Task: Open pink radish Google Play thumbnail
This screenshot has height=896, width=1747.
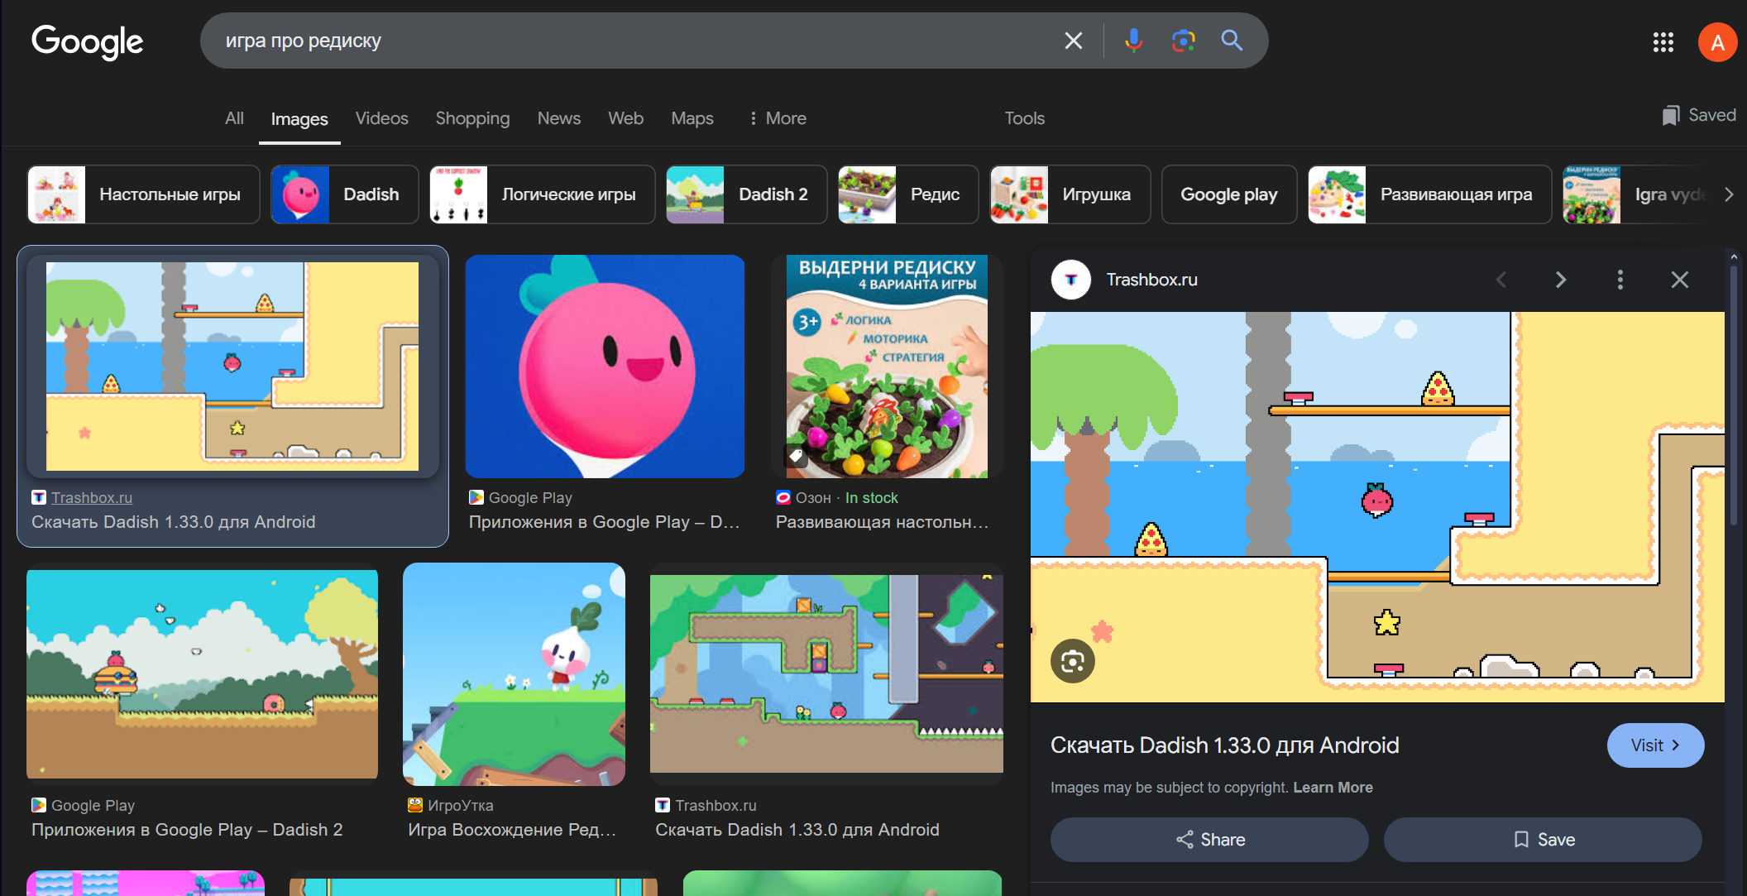Action: click(x=605, y=367)
